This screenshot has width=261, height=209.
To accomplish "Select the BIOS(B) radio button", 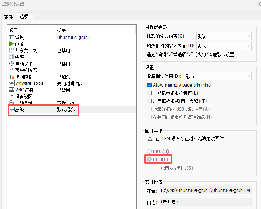I will [149, 151].
